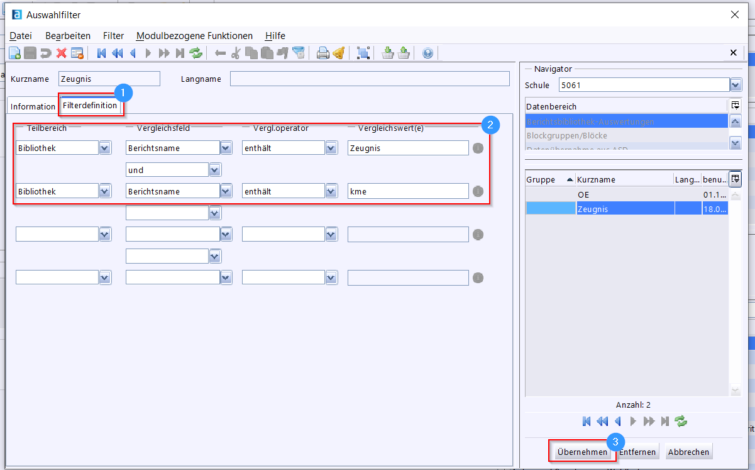Click the Vergleichswert field containing 'Zeugnis'
Viewport: 755px width, 470px height.
[408, 148]
